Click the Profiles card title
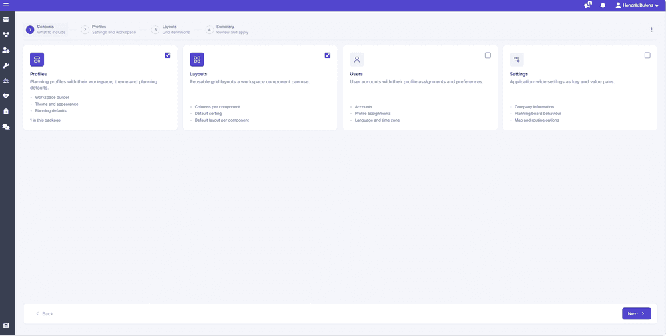The width and height of the screenshot is (666, 336). tap(39, 74)
